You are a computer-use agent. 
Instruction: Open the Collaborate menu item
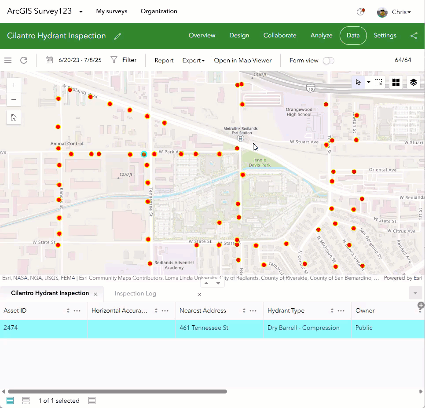(280, 36)
